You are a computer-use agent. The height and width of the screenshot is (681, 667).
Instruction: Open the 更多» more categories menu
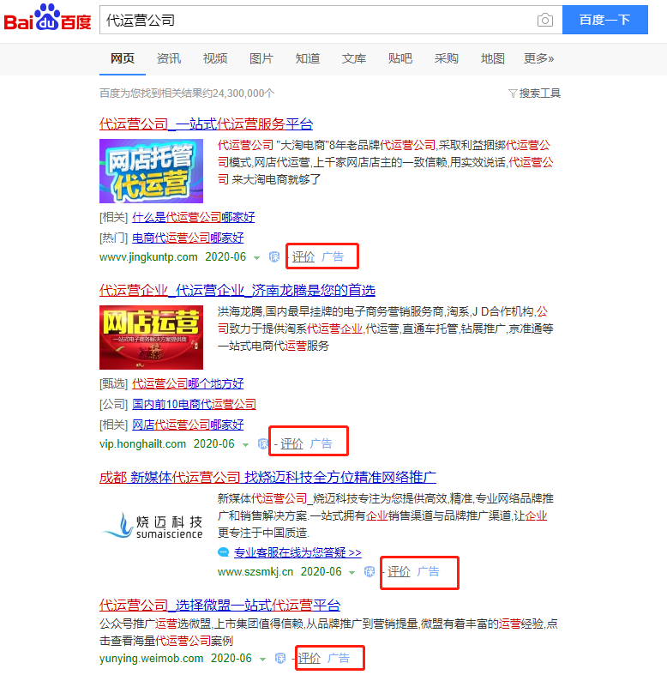coord(539,58)
